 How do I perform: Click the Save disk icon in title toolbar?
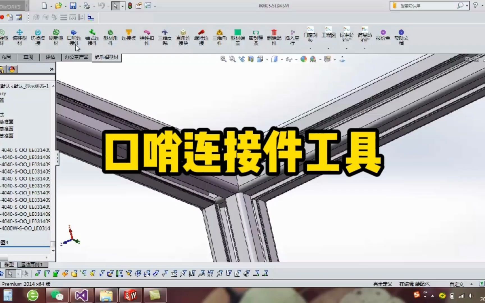(x=73, y=6)
